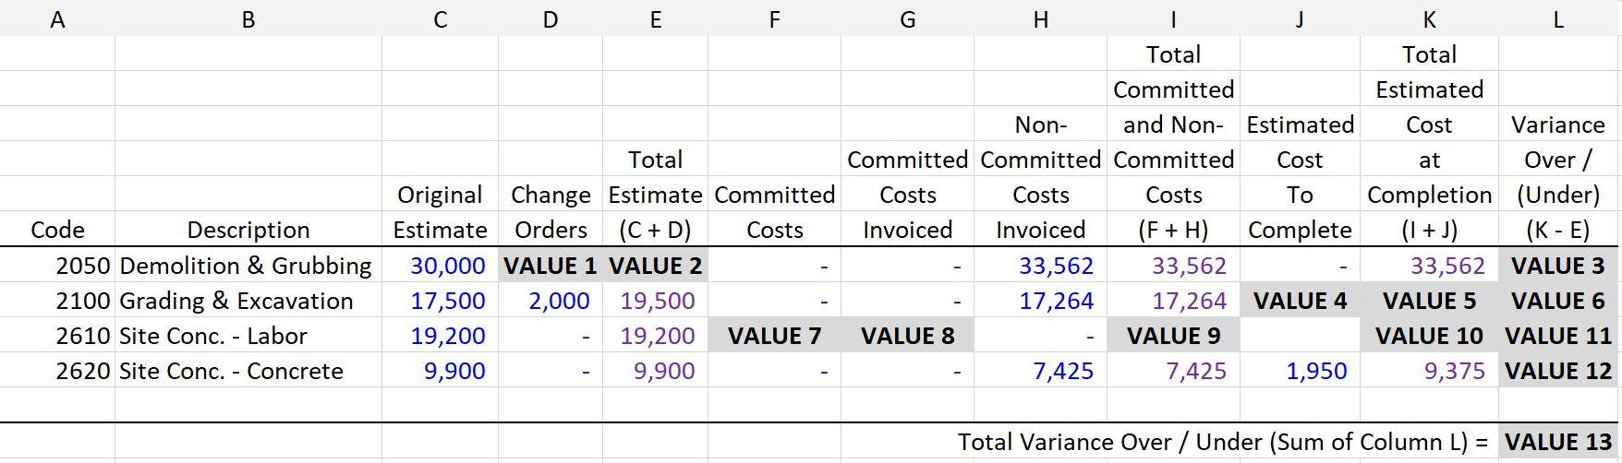The image size is (1622, 463).
Task: Select column header E
Action: click(655, 18)
